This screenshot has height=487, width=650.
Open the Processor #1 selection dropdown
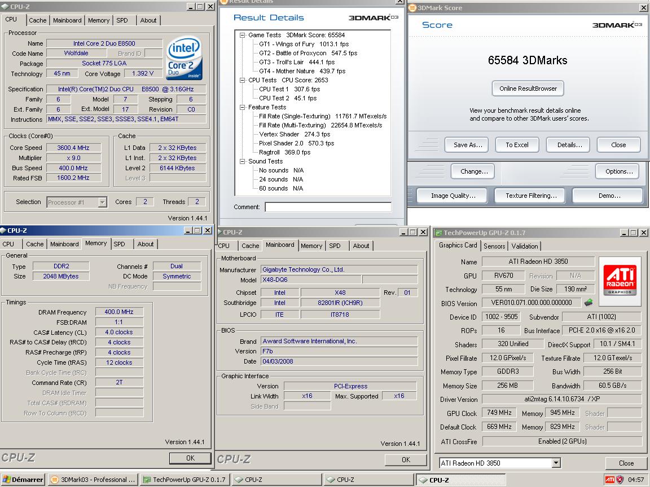click(102, 202)
